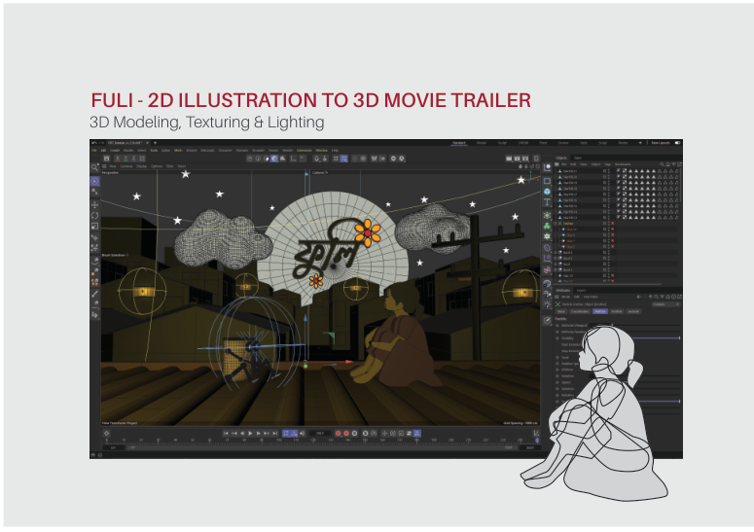Expand or collapse the Emitter tree item

coord(556,224)
